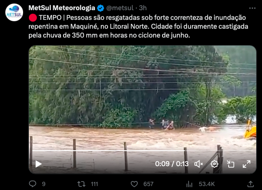Like the tweet with heart icon
The width and height of the screenshot is (262, 190).
[x=134, y=184]
